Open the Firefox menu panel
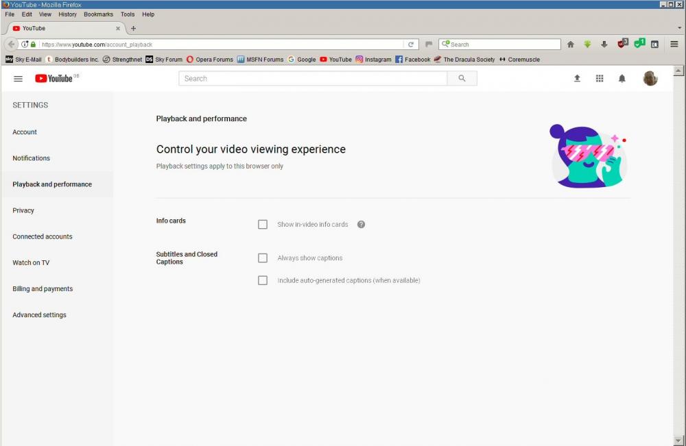686x446 pixels. [x=673, y=43]
